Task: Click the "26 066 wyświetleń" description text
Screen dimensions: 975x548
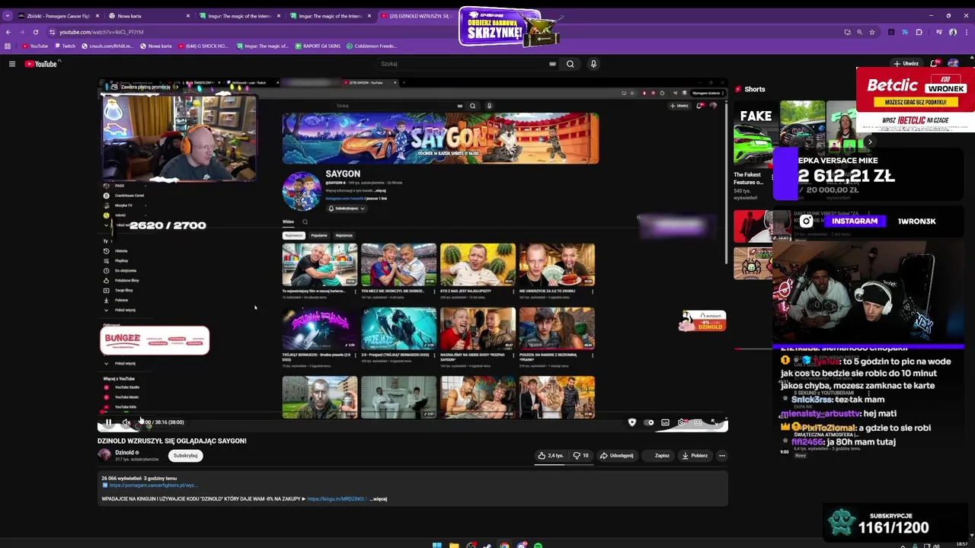Action: click(122, 478)
